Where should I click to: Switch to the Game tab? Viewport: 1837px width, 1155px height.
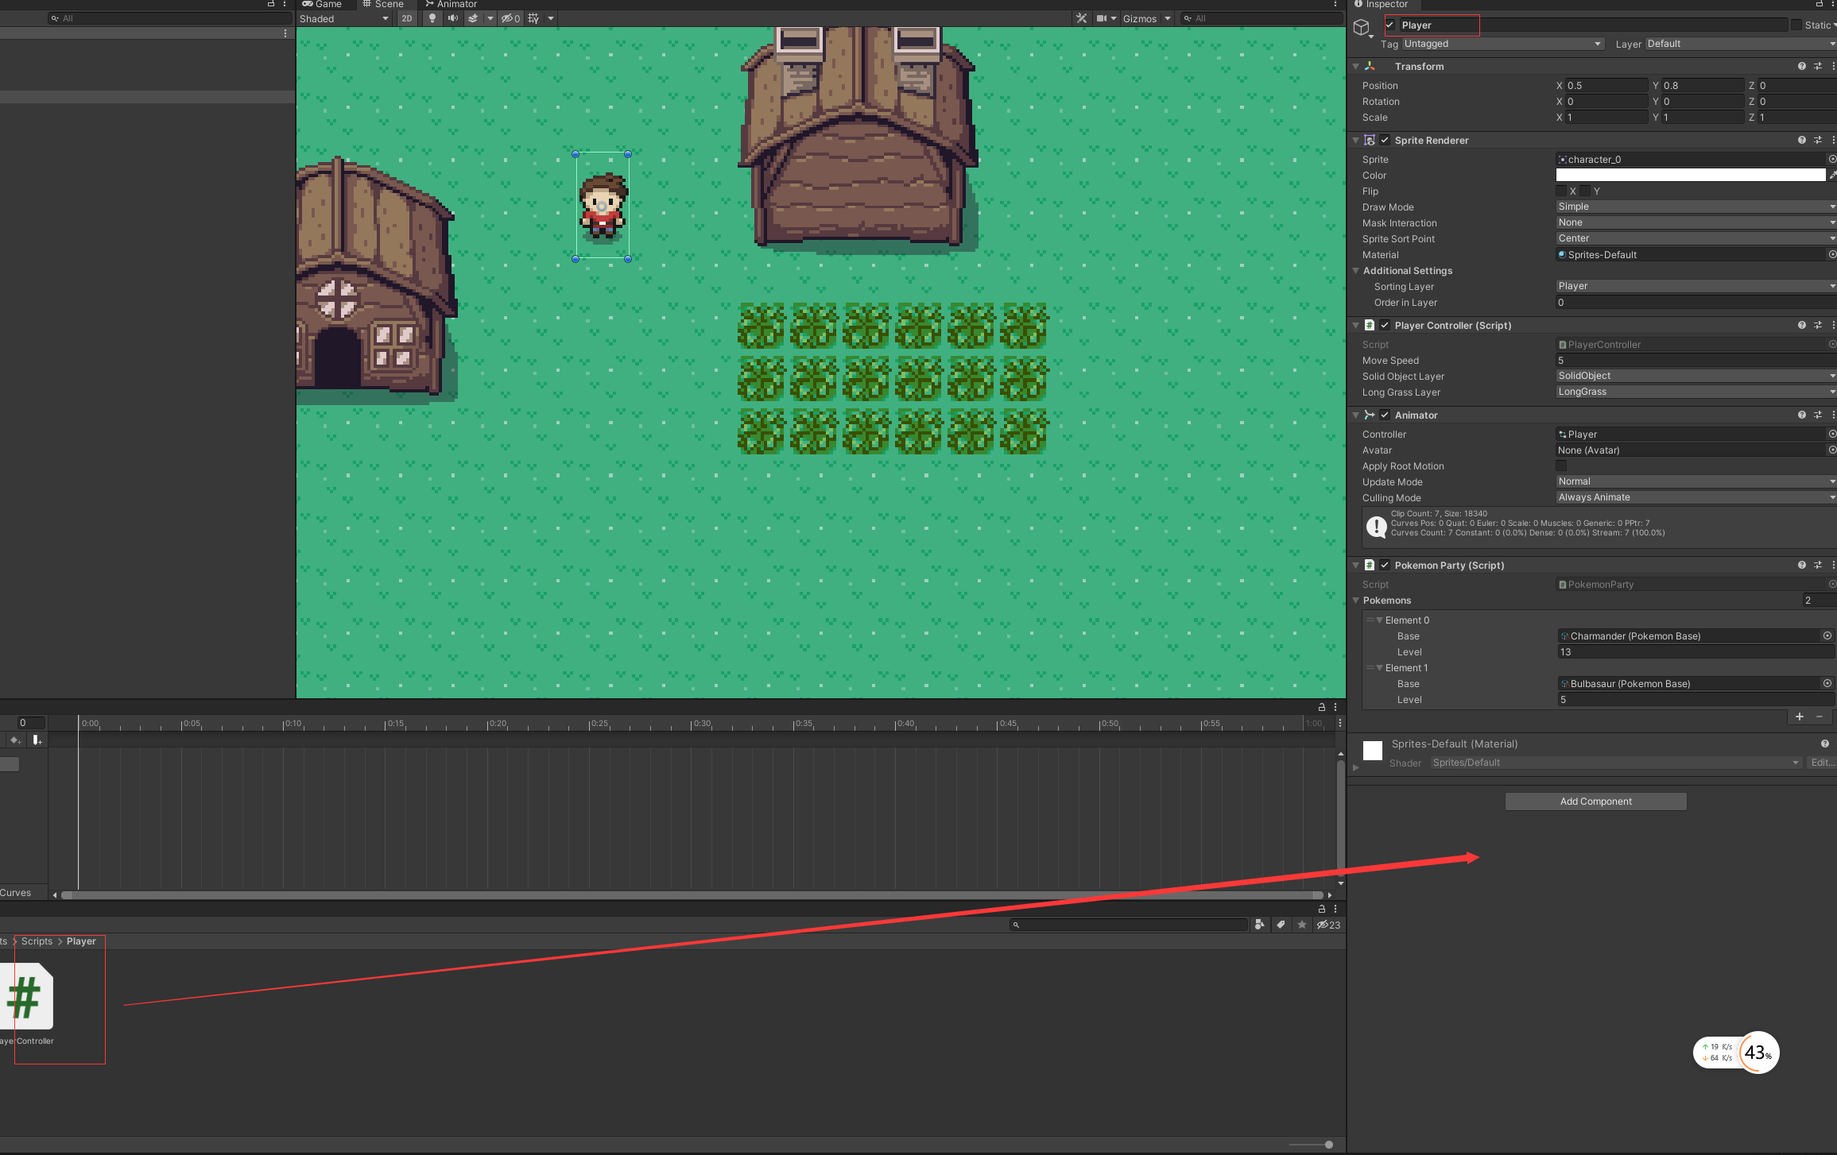click(322, 5)
